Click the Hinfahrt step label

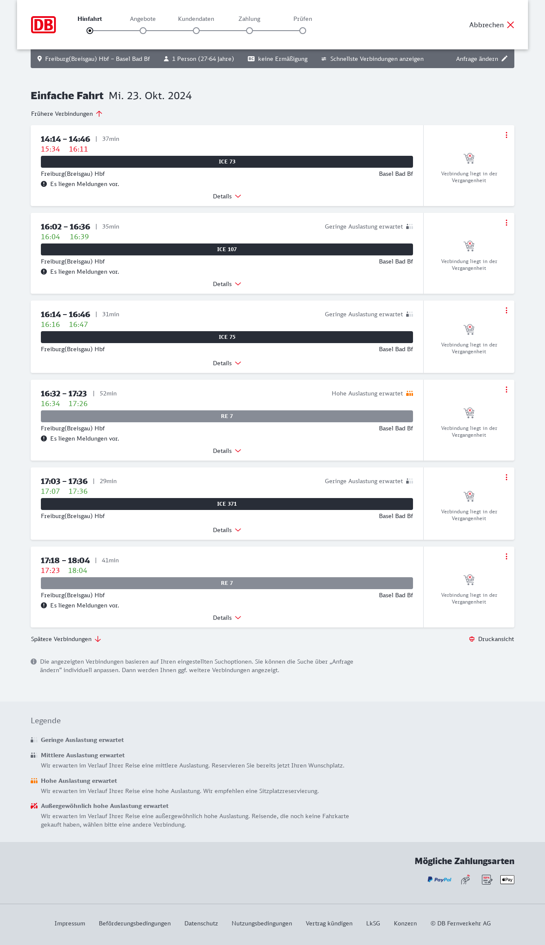90,19
